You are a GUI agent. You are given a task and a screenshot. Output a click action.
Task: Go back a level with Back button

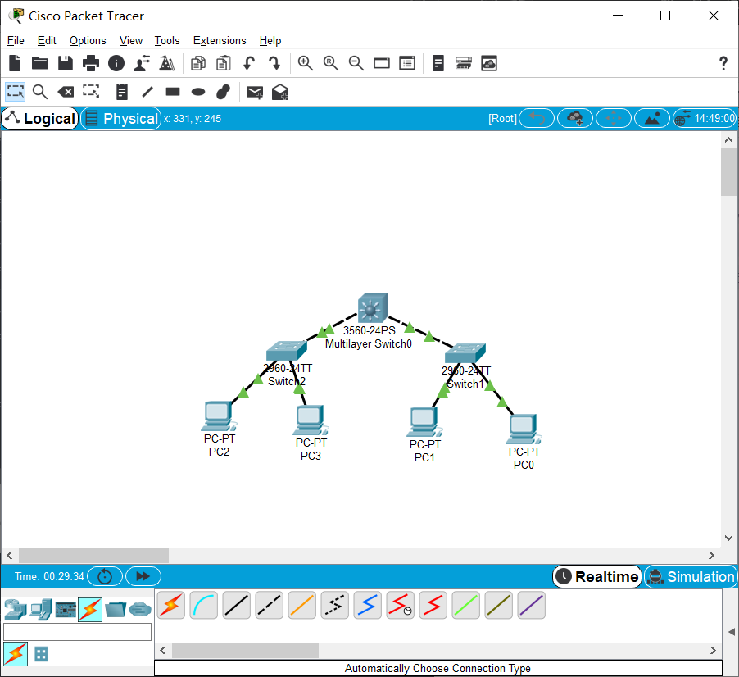point(537,118)
